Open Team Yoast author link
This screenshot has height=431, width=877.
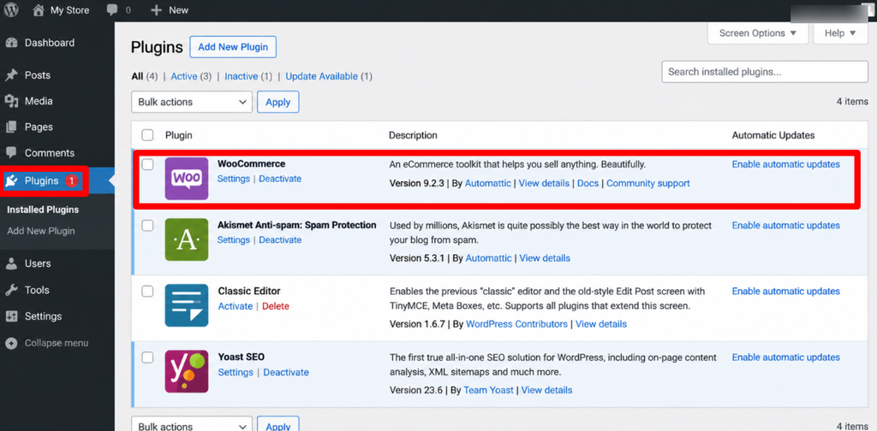(x=489, y=390)
